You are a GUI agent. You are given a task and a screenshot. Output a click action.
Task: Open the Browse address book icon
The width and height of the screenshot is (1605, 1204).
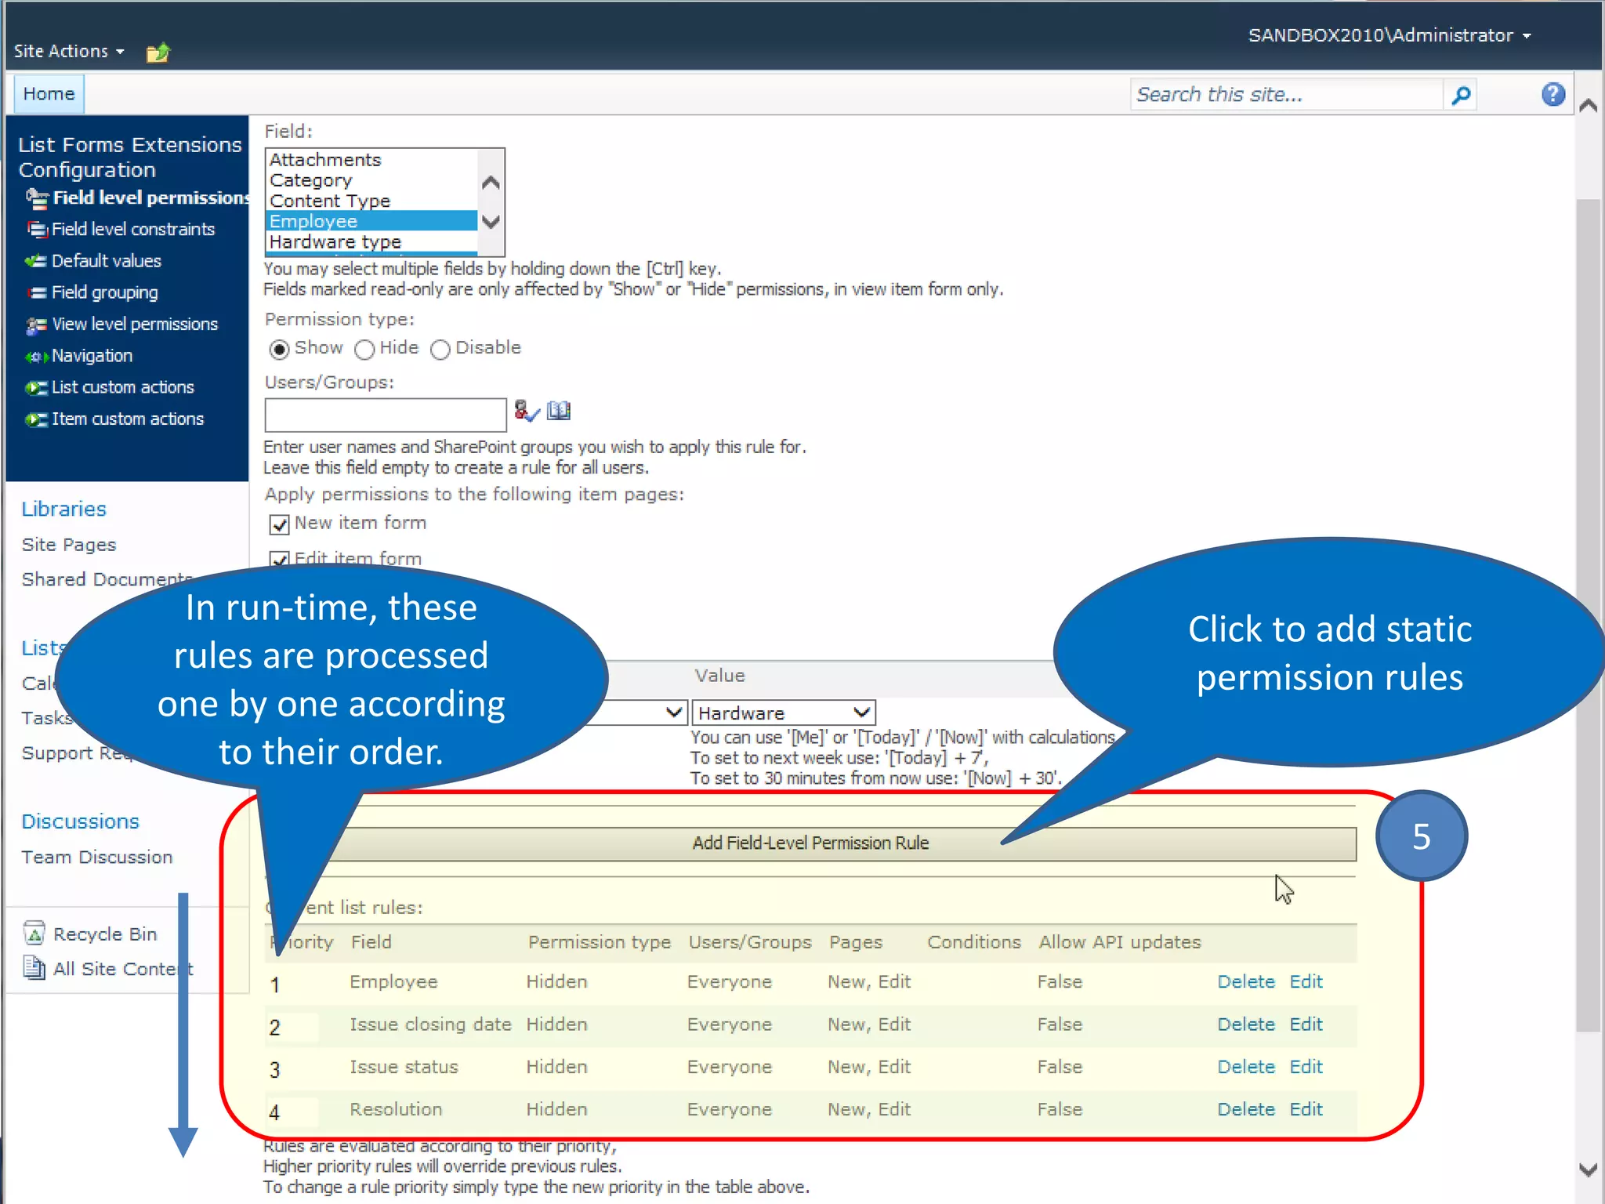coord(559,410)
